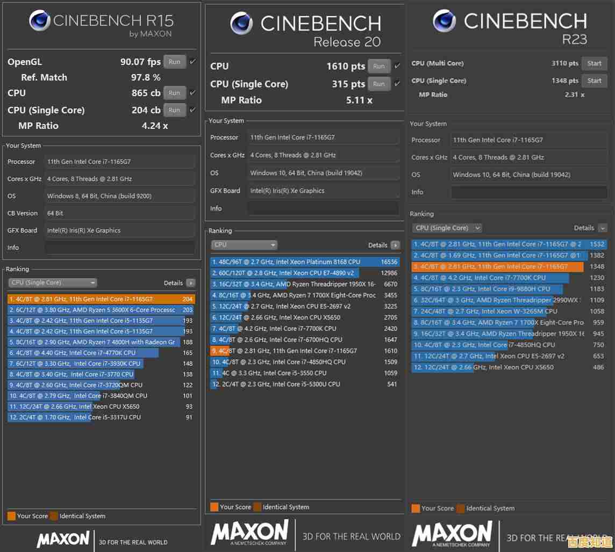
Task: Click the Info text field in R23
Action: 528,192
